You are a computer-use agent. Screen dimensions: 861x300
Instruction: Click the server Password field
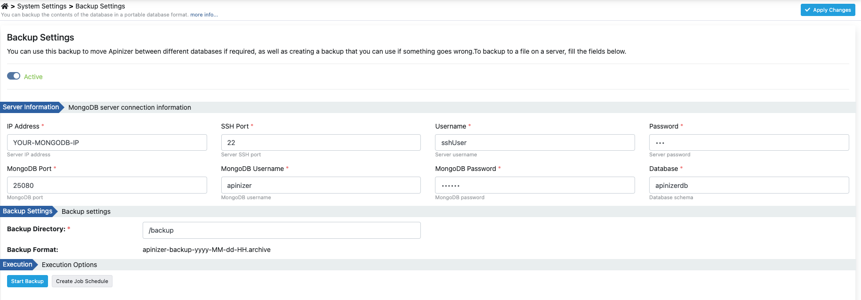click(x=749, y=143)
